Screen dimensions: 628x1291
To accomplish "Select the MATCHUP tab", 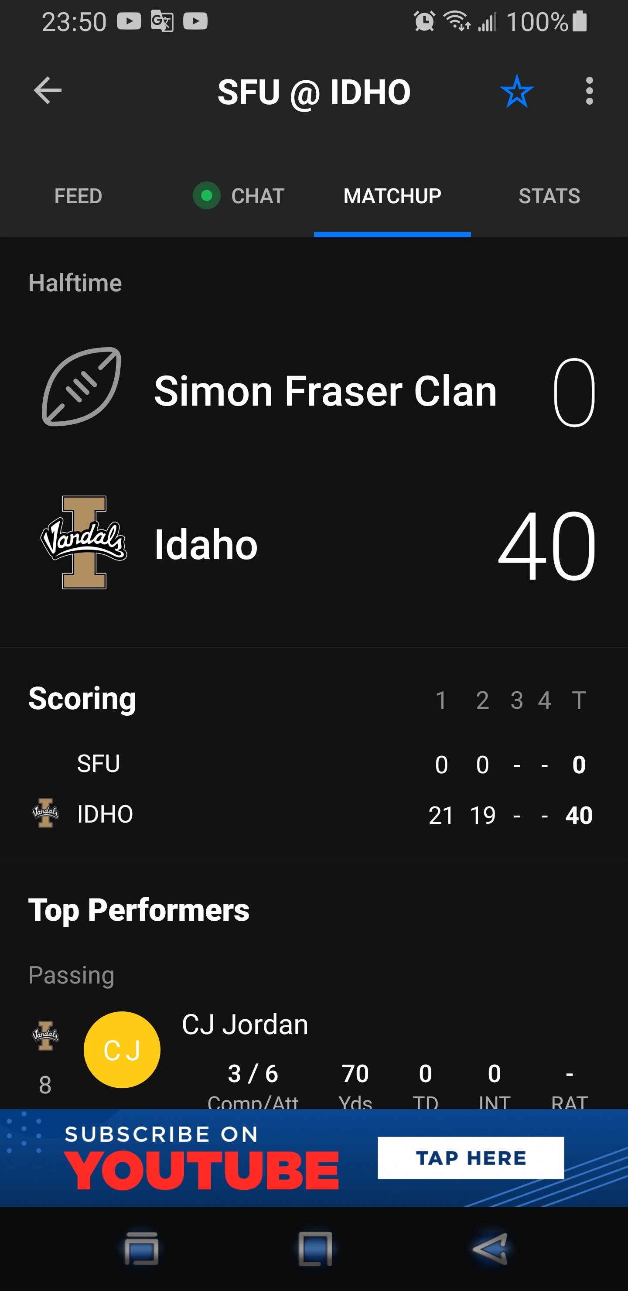I will (392, 196).
